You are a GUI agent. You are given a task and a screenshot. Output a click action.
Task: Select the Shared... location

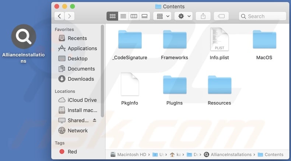73,120
